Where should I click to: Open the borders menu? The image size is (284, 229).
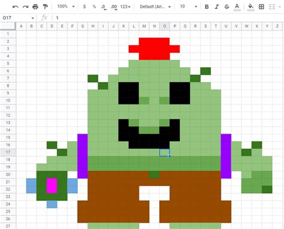[261, 7]
